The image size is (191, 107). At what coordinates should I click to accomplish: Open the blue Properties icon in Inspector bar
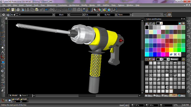pyautogui.click(x=10, y=100)
